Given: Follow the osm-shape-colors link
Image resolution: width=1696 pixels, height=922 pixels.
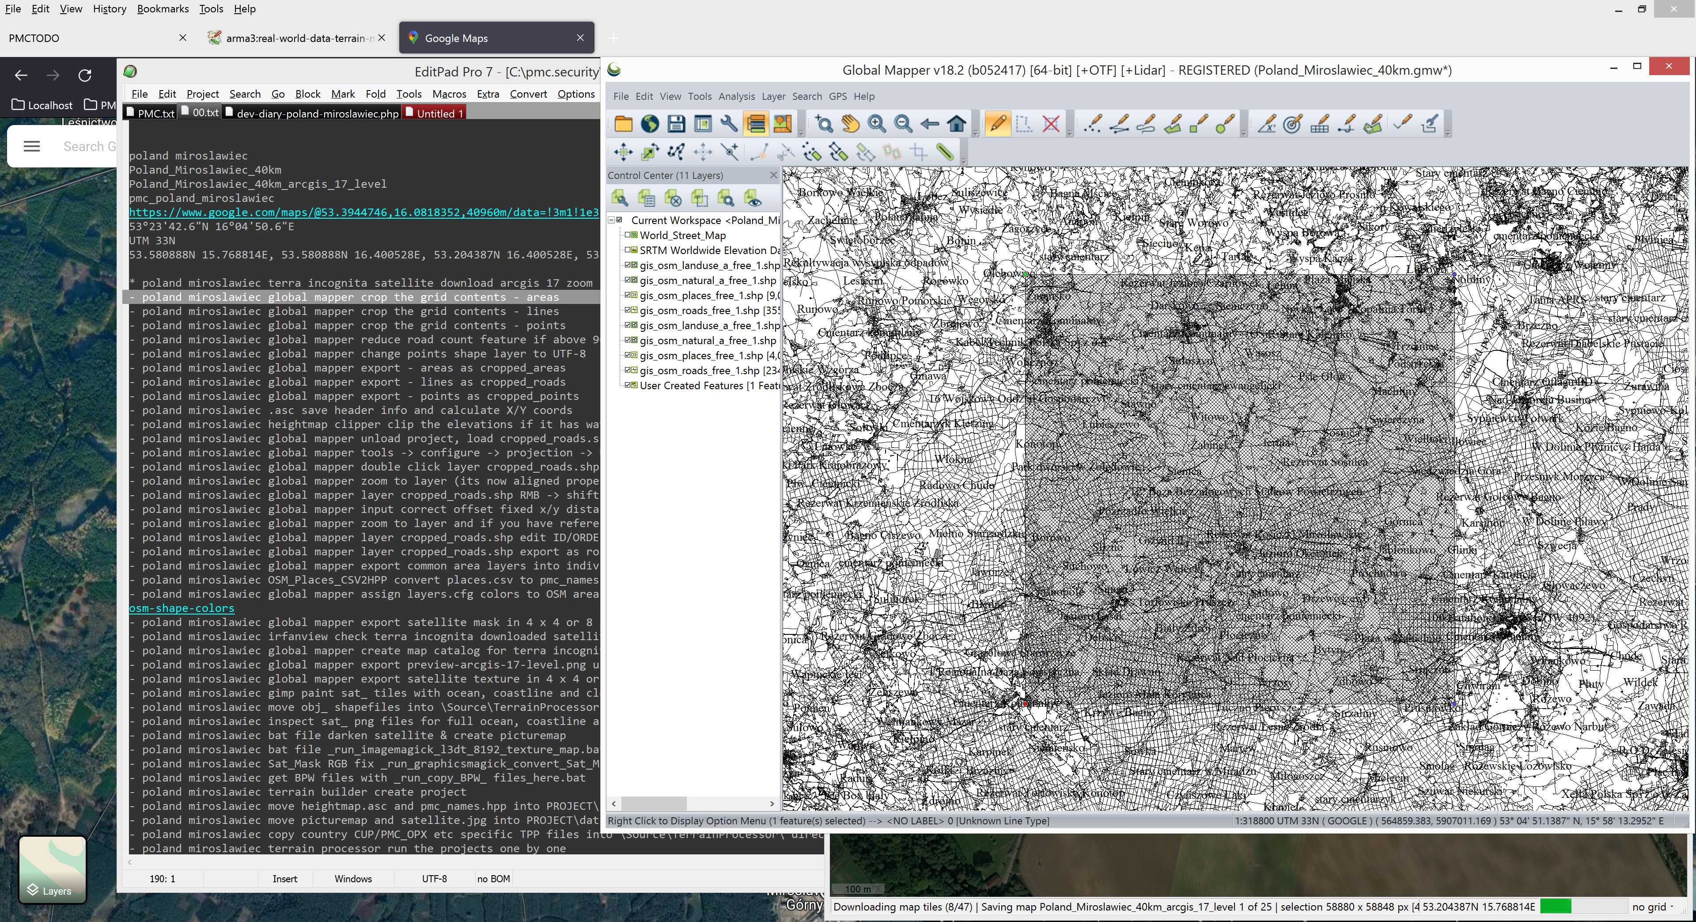Looking at the screenshot, I should tap(182, 608).
